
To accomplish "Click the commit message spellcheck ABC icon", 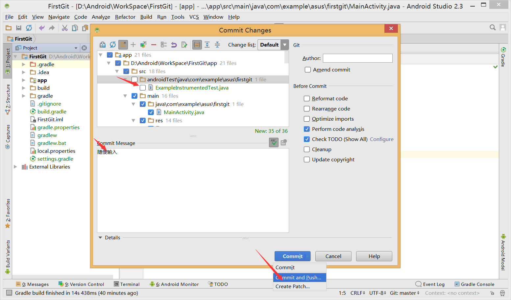I will click(x=274, y=142).
